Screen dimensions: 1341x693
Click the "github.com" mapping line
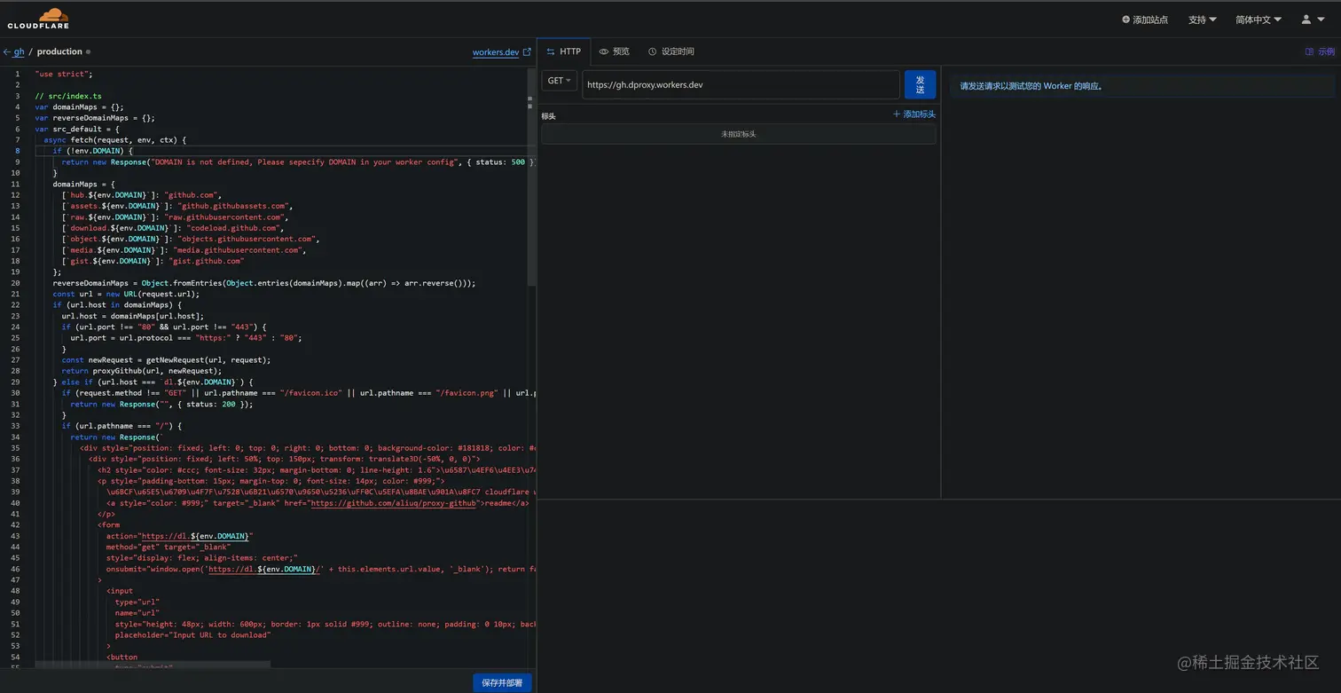[x=142, y=195]
